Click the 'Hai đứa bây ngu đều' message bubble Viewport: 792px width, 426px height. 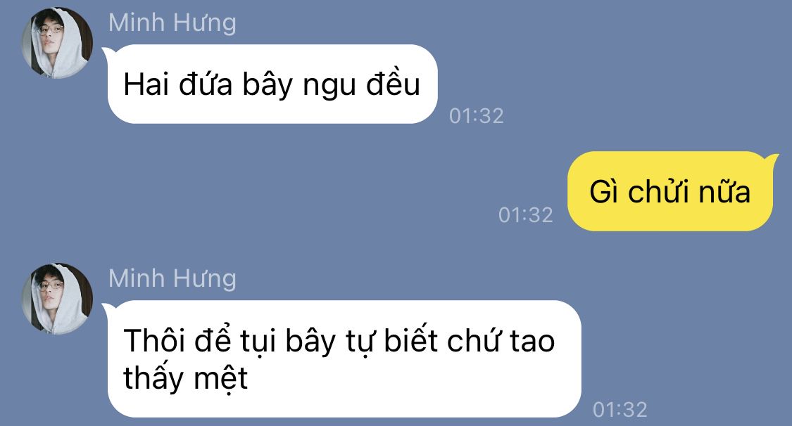tap(272, 84)
